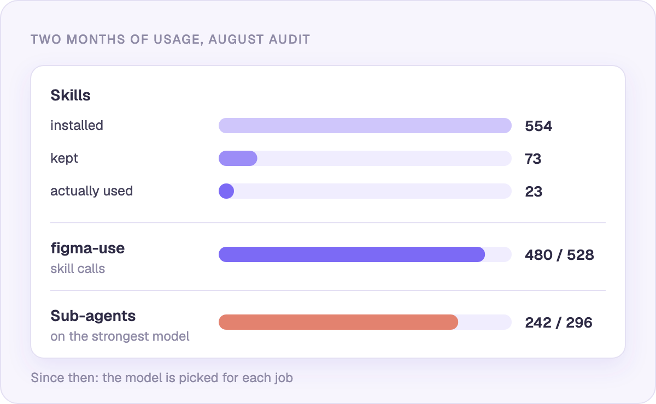Click the 'actually used' row label

pos(91,191)
